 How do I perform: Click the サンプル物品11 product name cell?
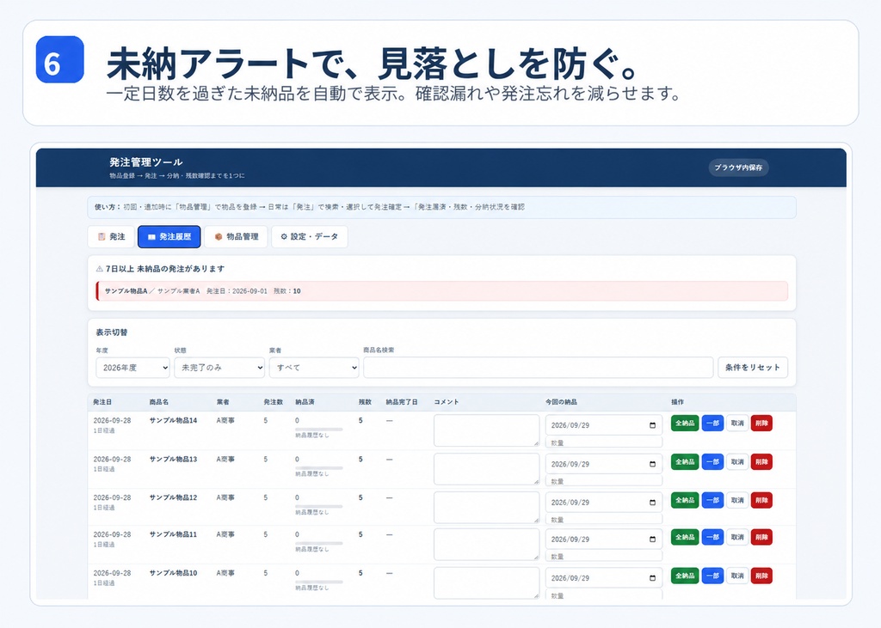pos(173,534)
